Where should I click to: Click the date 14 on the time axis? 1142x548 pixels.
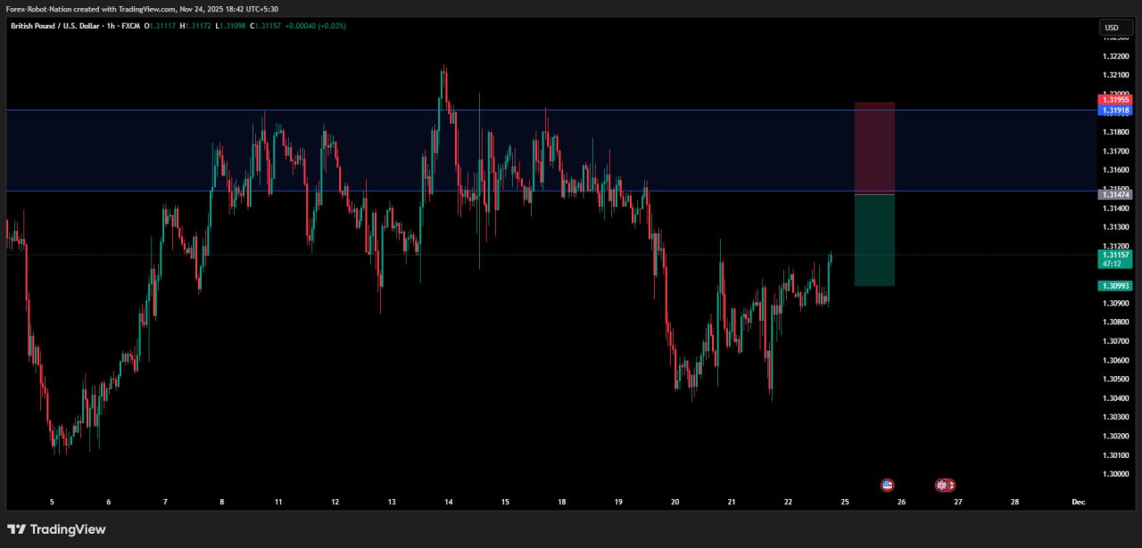pos(448,502)
